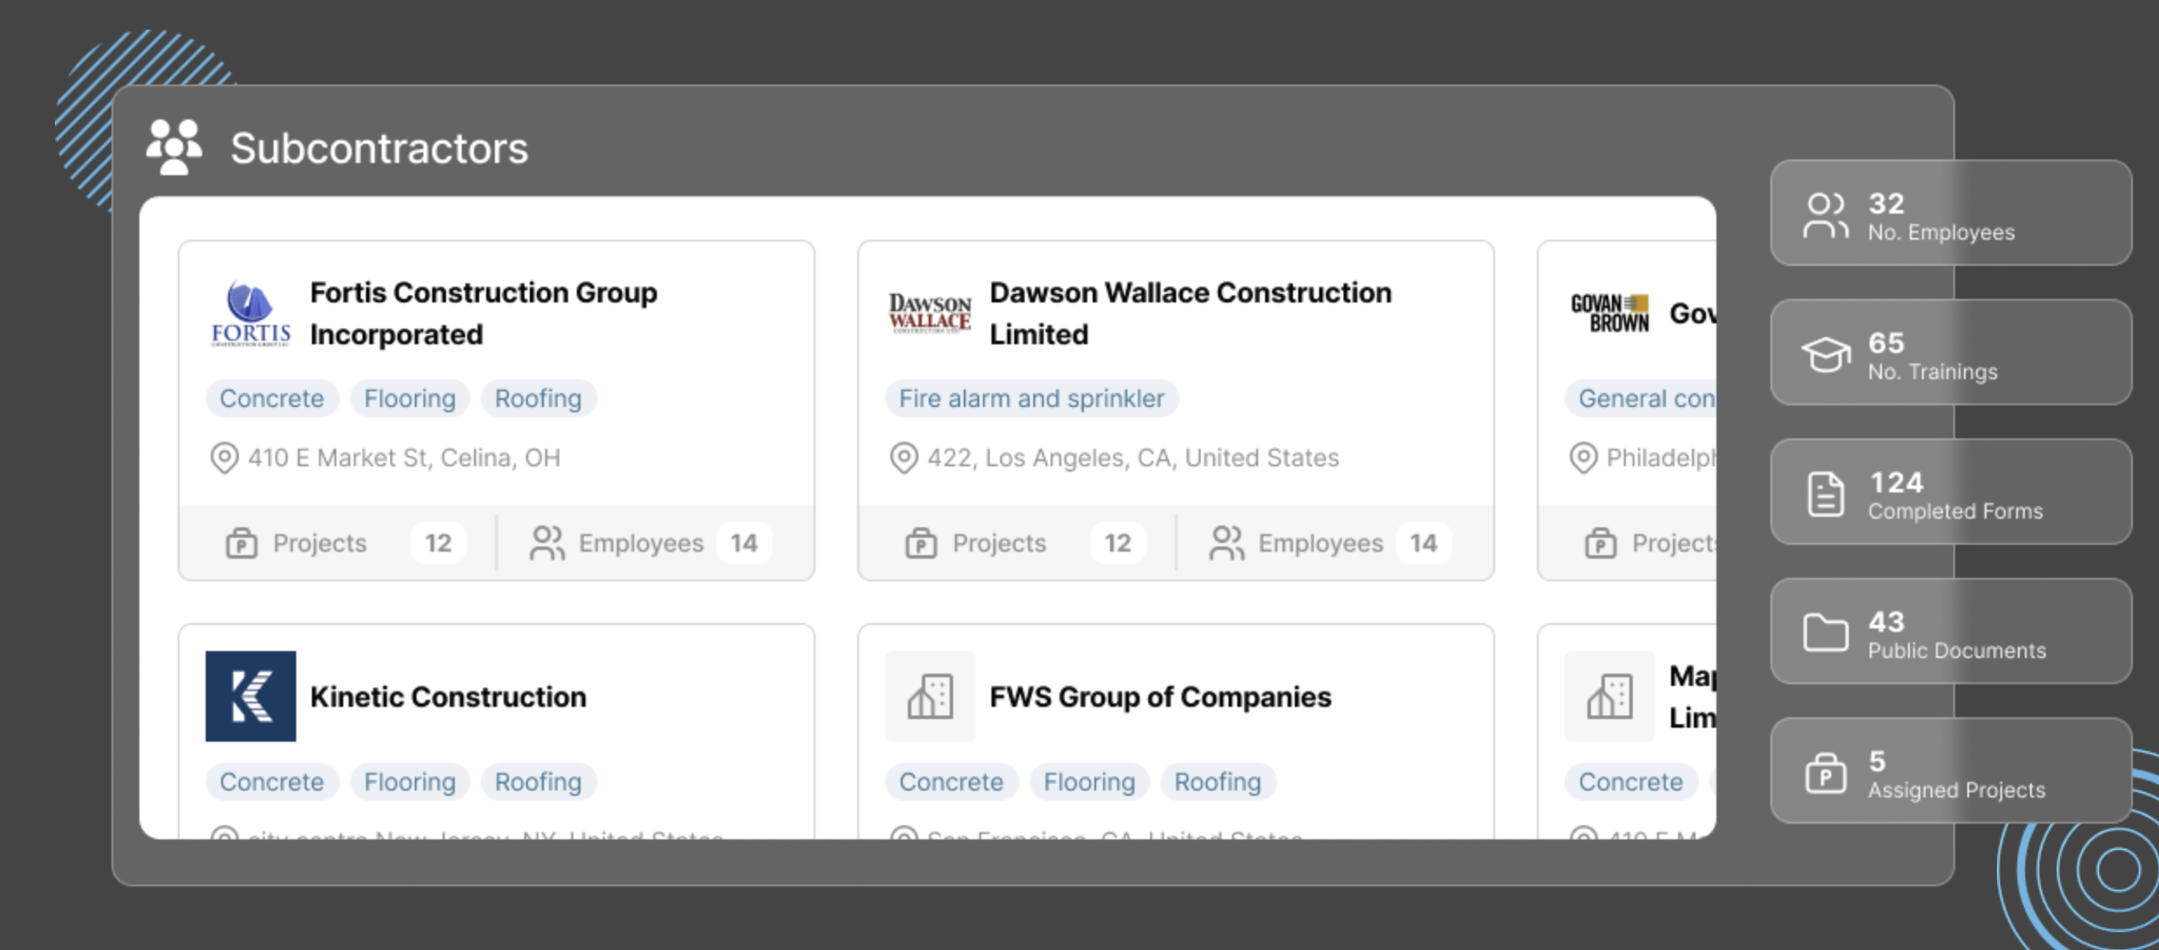This screenshot has height=950, width=2159.
Task: Click Dawson Wallace Projects clipboard icon
Action: click(921, 543)
